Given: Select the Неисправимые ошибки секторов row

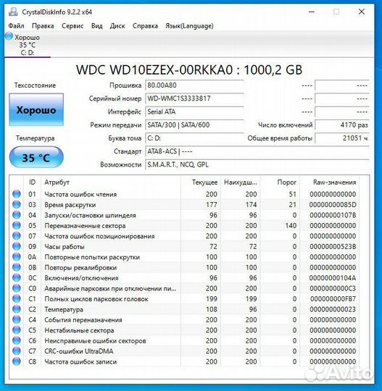Looking at the screenshot, I should pyautogui.click(x=185, y=340).
